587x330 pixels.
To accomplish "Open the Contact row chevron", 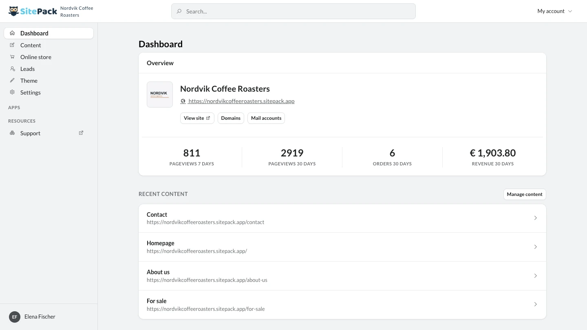I will pos(536,218).
